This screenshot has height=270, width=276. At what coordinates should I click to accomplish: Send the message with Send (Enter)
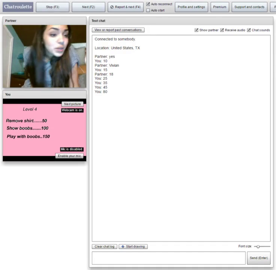tap(259, 258)
